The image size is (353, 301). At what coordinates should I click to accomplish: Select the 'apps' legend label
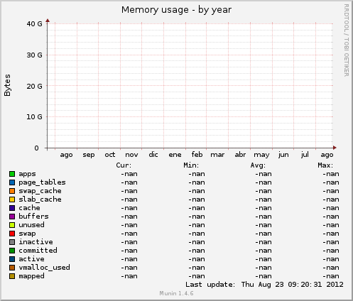tap(27, 175)
